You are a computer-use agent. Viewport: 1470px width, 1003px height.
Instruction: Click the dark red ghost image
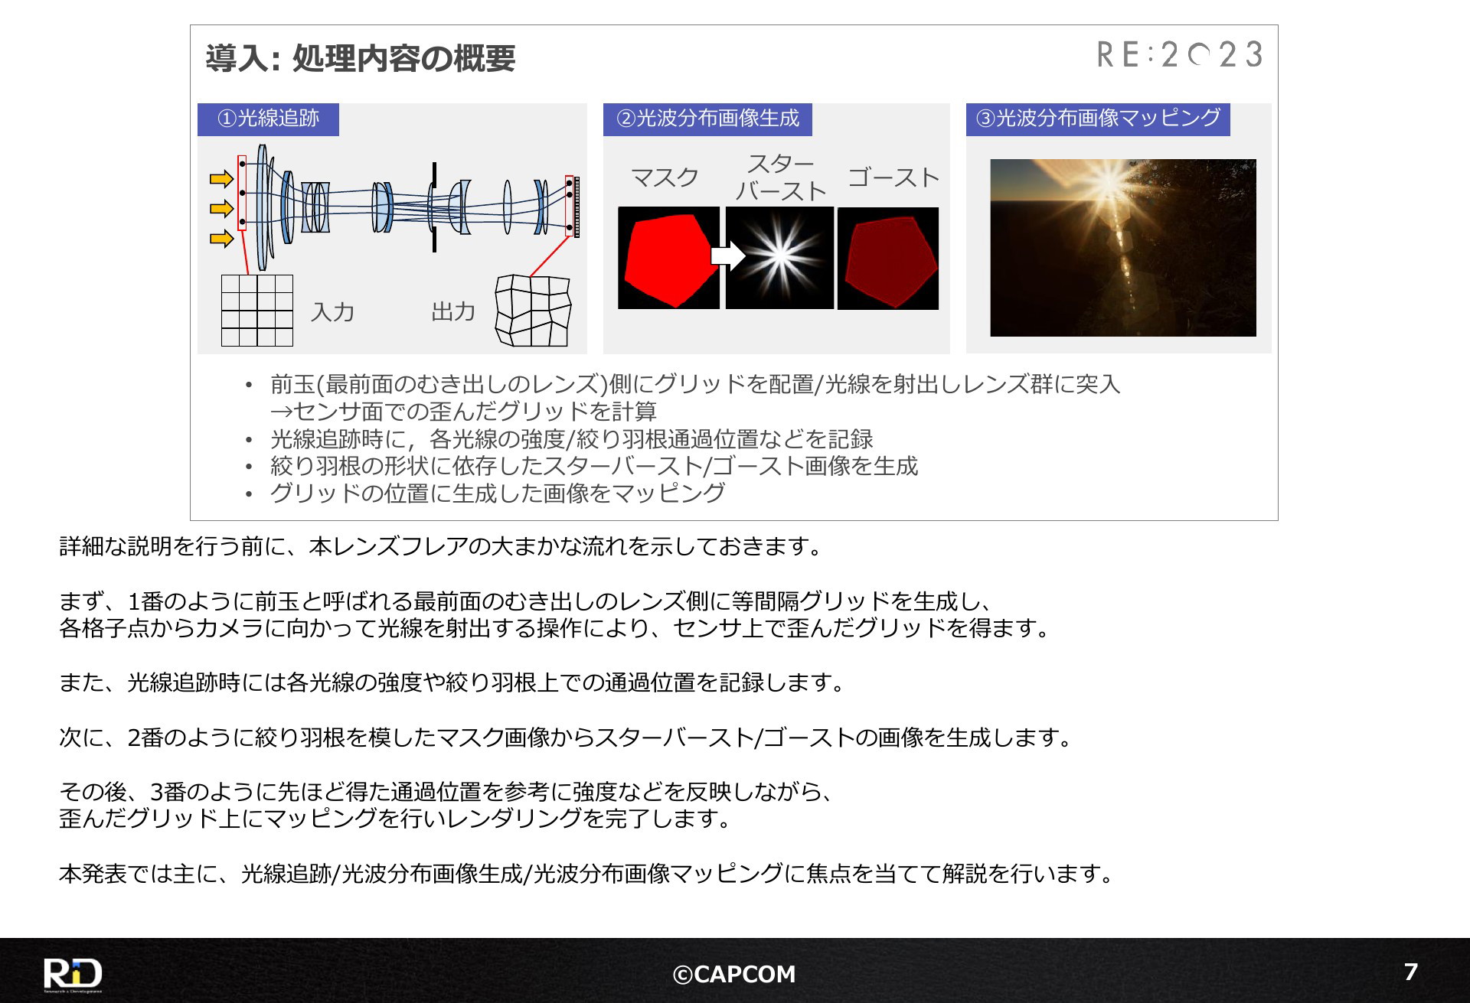click(888, 258)
